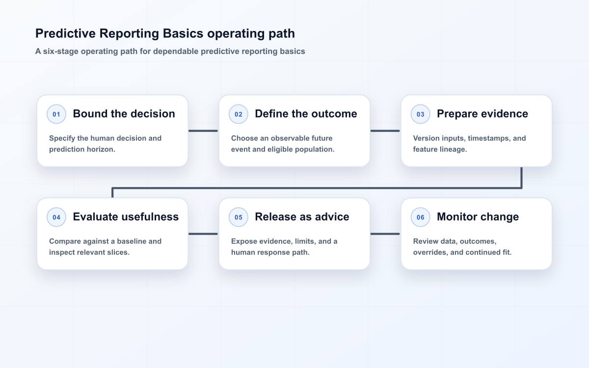Click 'Specify the human decision' description text
The width and height of the screenshot is (589, 368).
(x=106, y=144)
